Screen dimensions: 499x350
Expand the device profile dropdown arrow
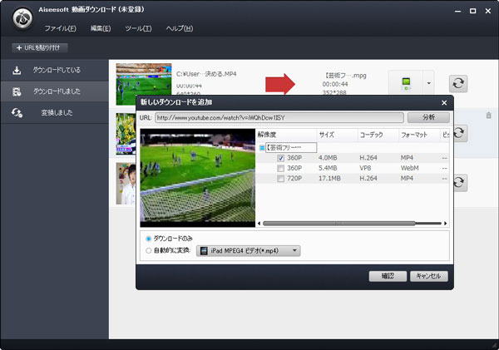click(x=429, y=84)
